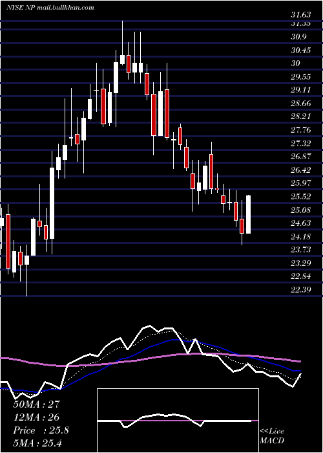Click the last white candlestick on the right
The height and width of the screenshot is (453, 323).
tap(248, 214)
